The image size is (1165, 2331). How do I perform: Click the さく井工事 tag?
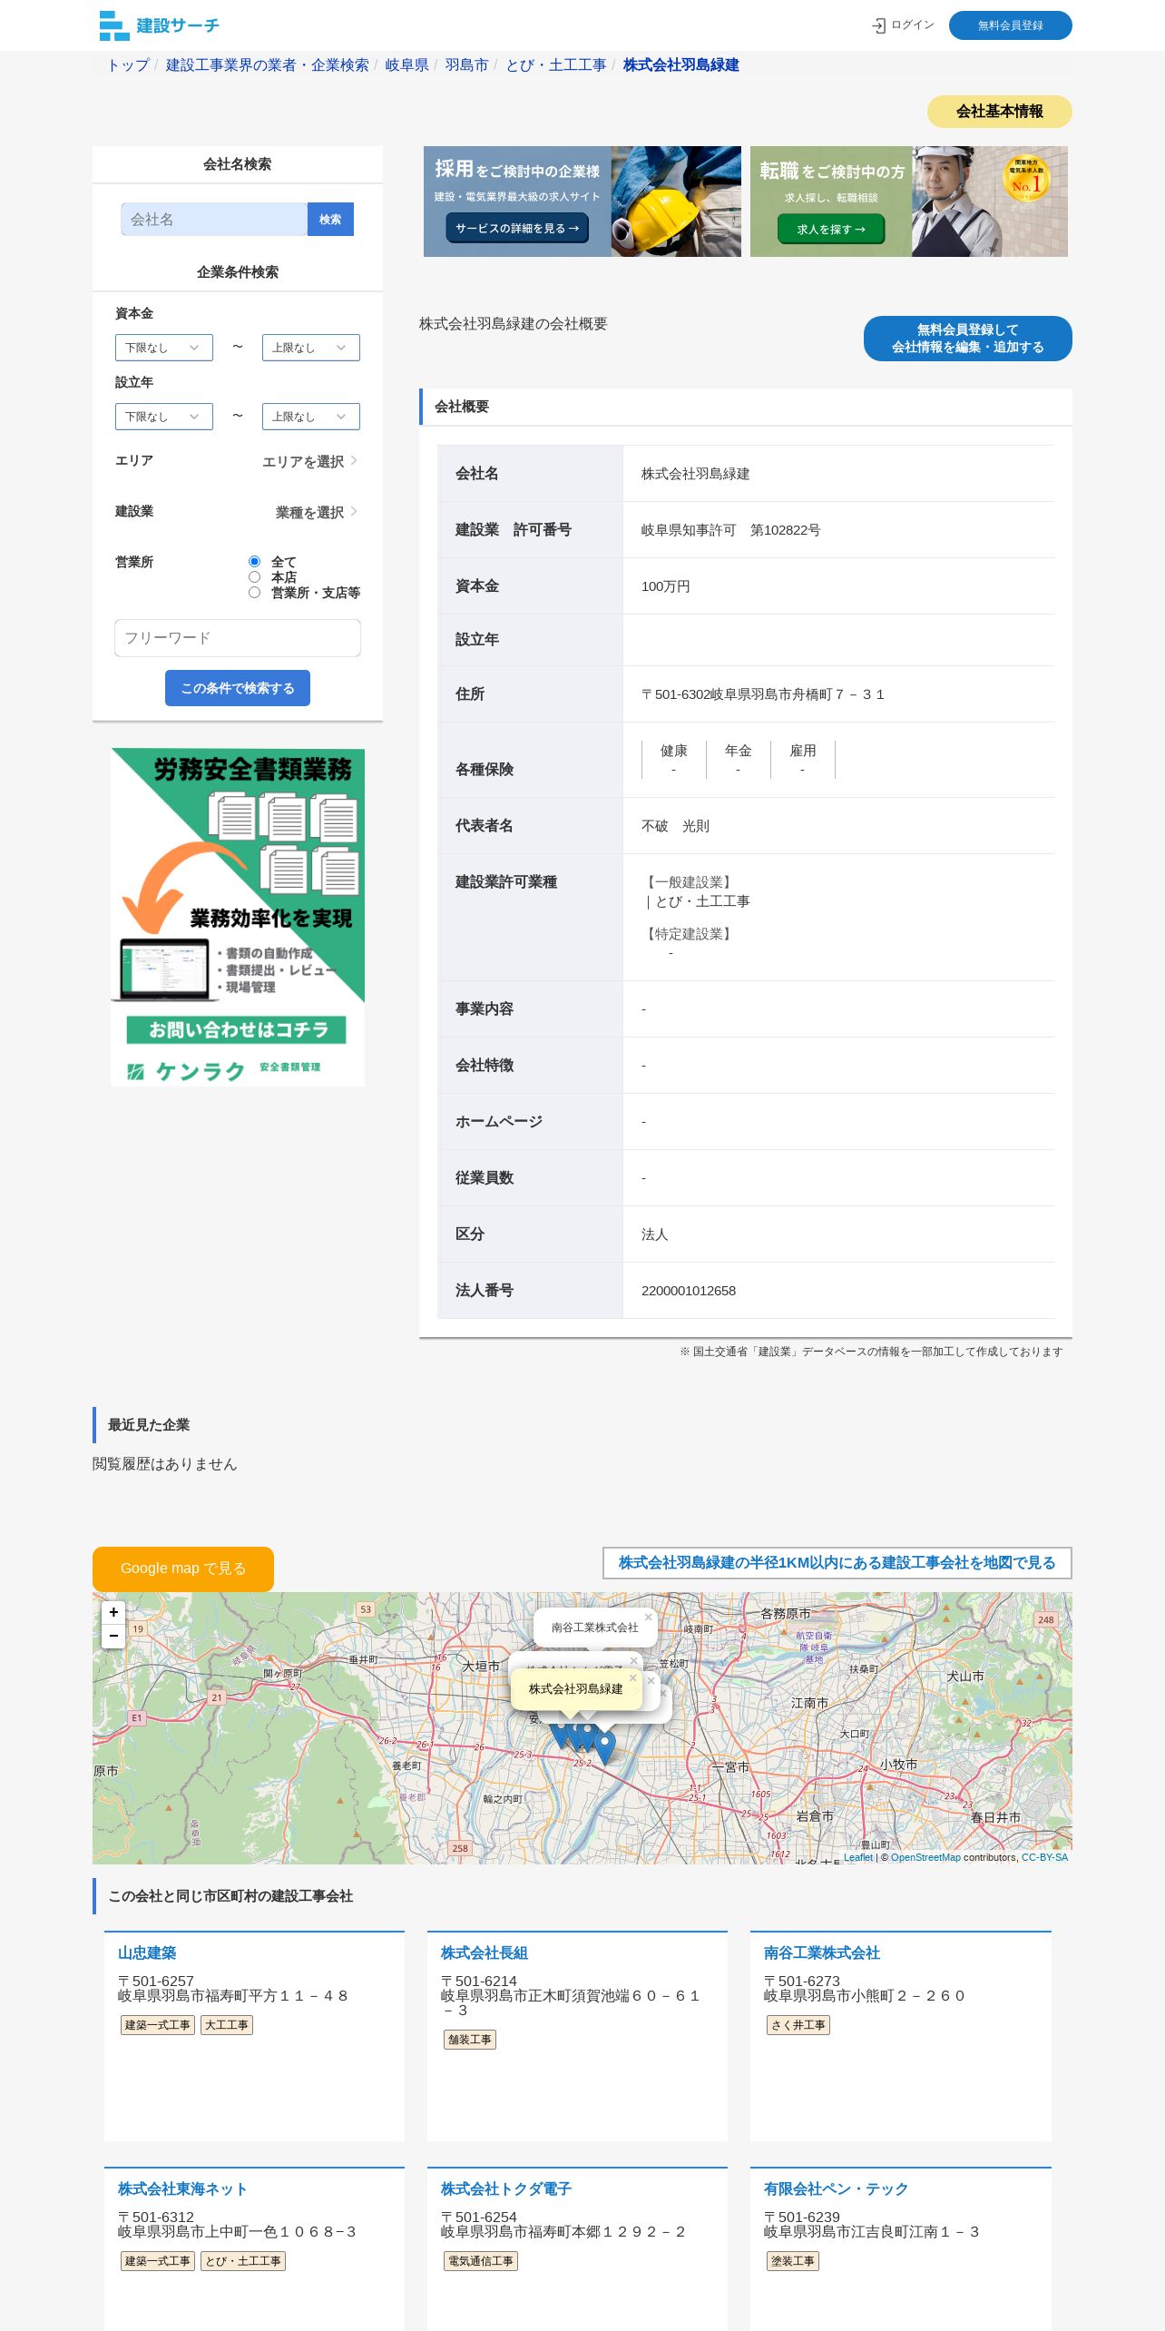(x=798, y=2025)
